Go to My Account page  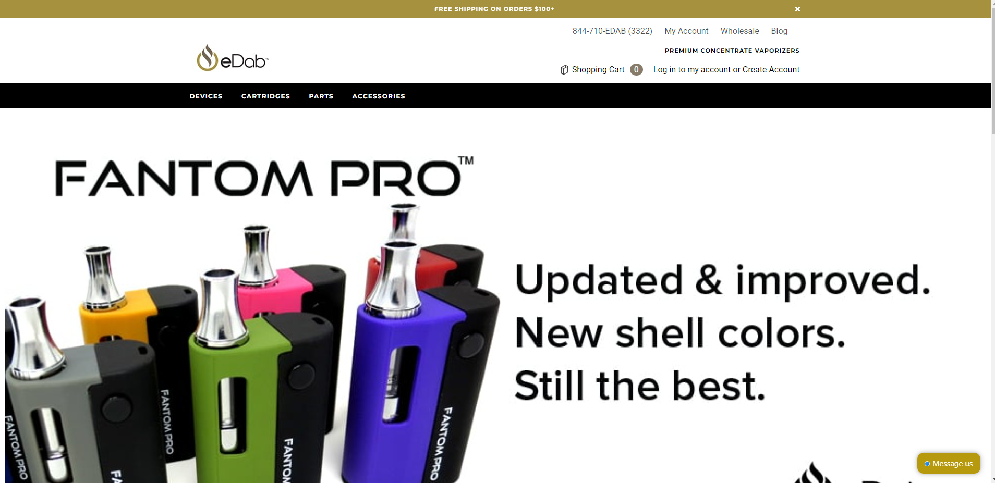[686, 31]
